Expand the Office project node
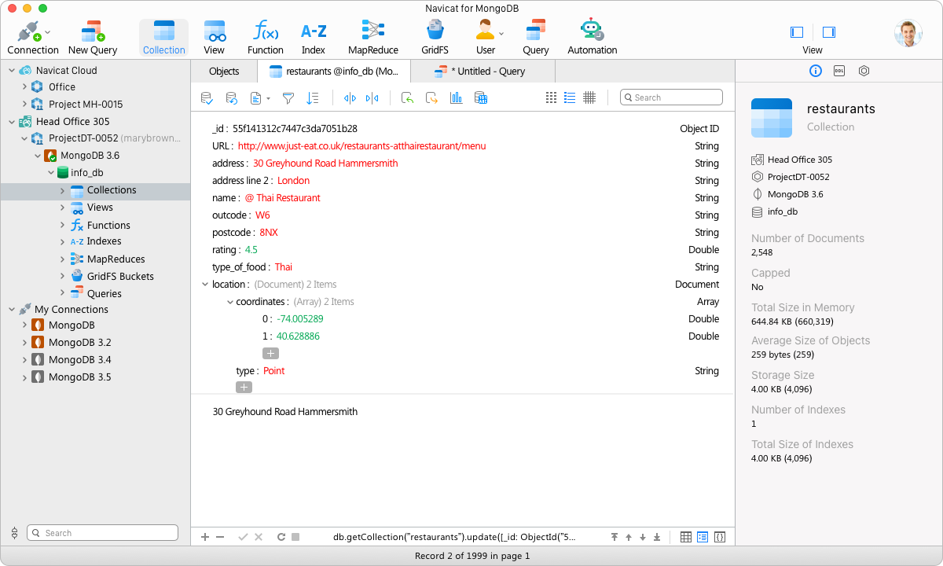The width and height of the screenshot is (943, 566). coord(24,87)
